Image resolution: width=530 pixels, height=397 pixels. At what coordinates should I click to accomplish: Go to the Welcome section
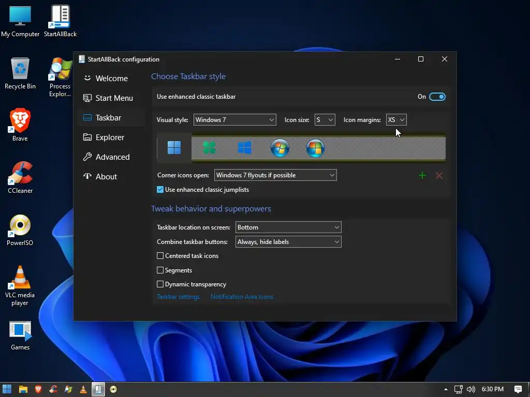click(x=111, y=79)
